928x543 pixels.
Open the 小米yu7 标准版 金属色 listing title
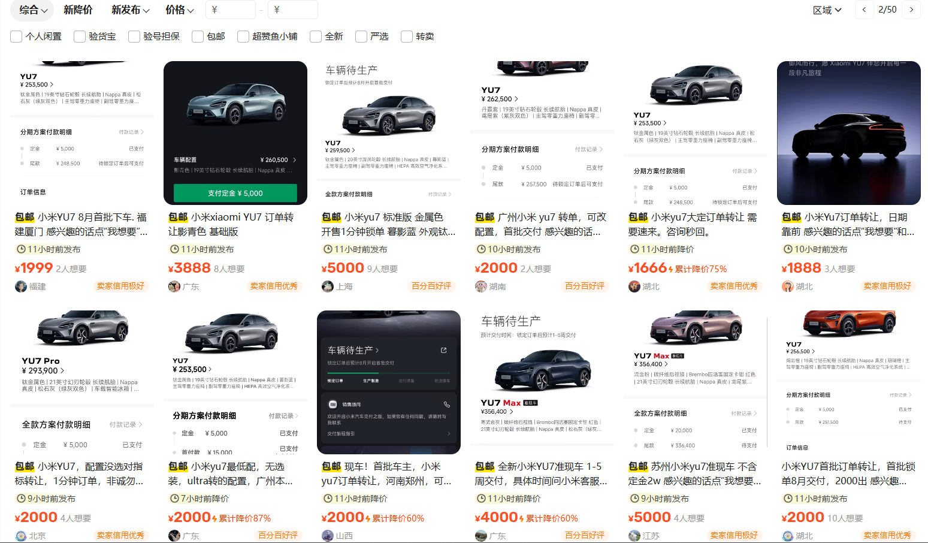pos(388,224)
